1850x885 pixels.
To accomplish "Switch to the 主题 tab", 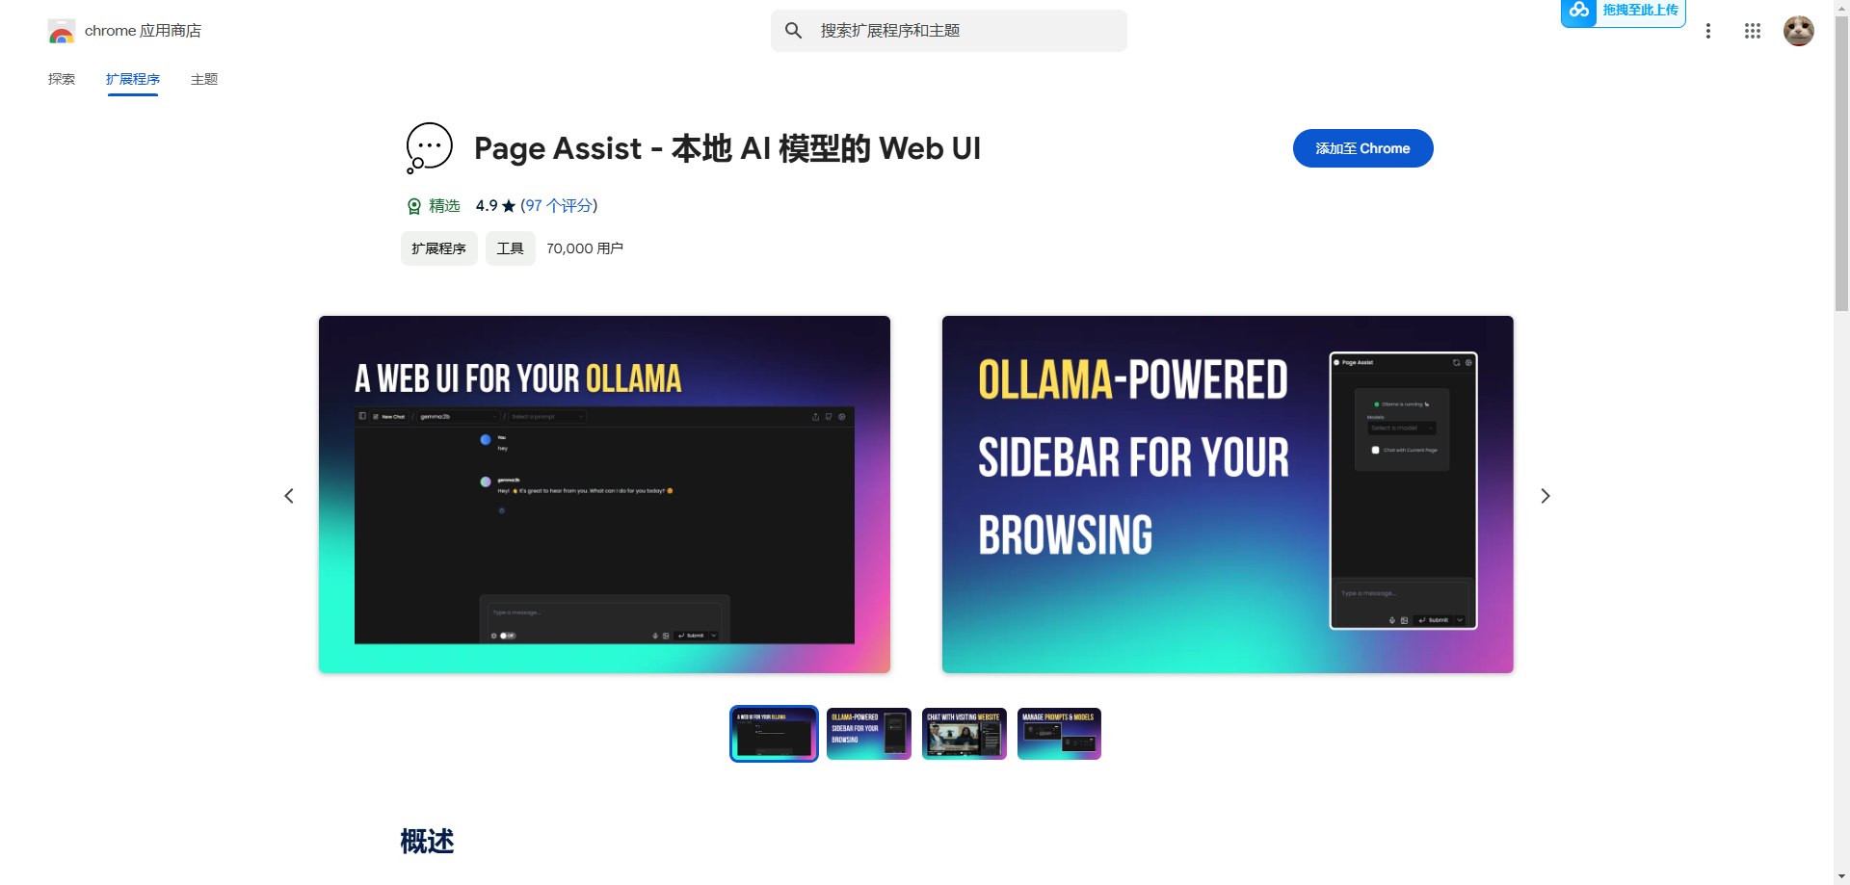I will [204, 79].
